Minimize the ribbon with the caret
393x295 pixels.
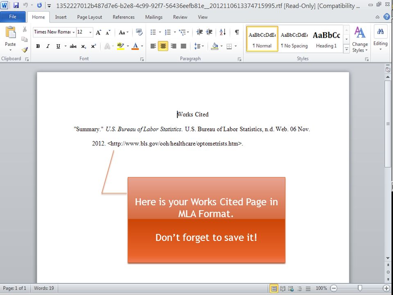pyautogui.click(x=377, y=17)
